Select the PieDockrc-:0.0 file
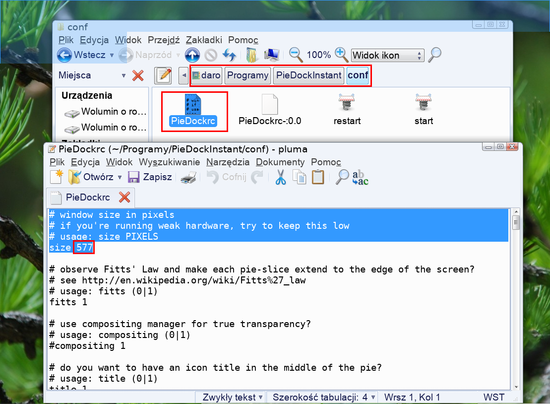Screen dimensions: 550x404 (x=270, y=111)
